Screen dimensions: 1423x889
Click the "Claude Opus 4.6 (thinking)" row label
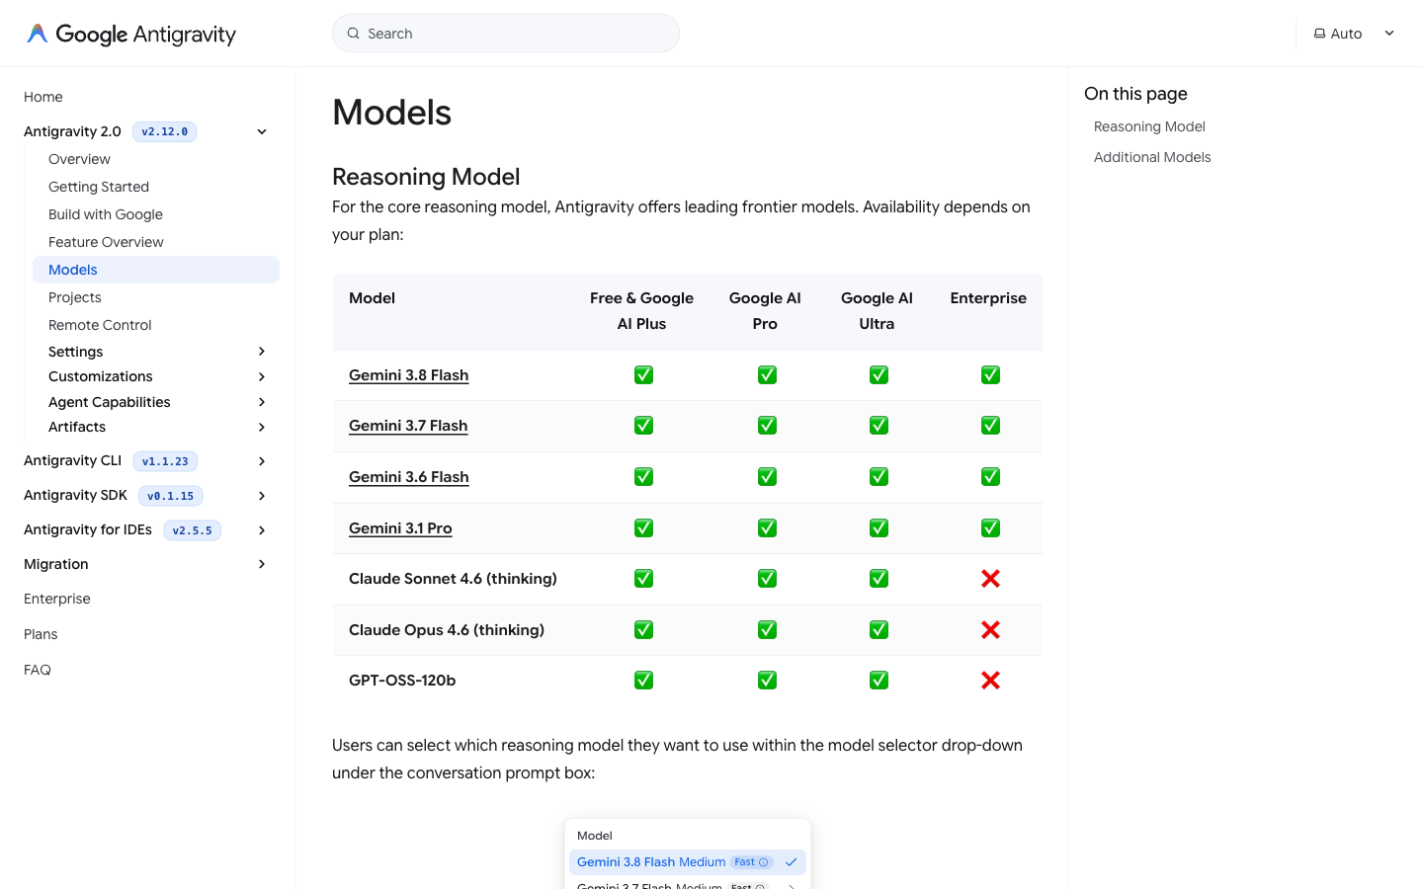(x=447, y=630)
